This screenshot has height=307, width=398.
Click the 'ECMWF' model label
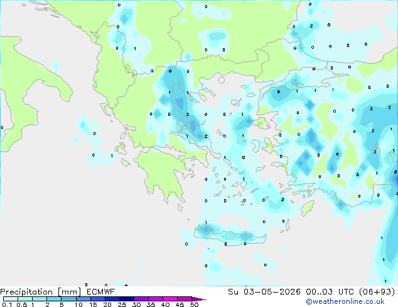tap(100, 292)
